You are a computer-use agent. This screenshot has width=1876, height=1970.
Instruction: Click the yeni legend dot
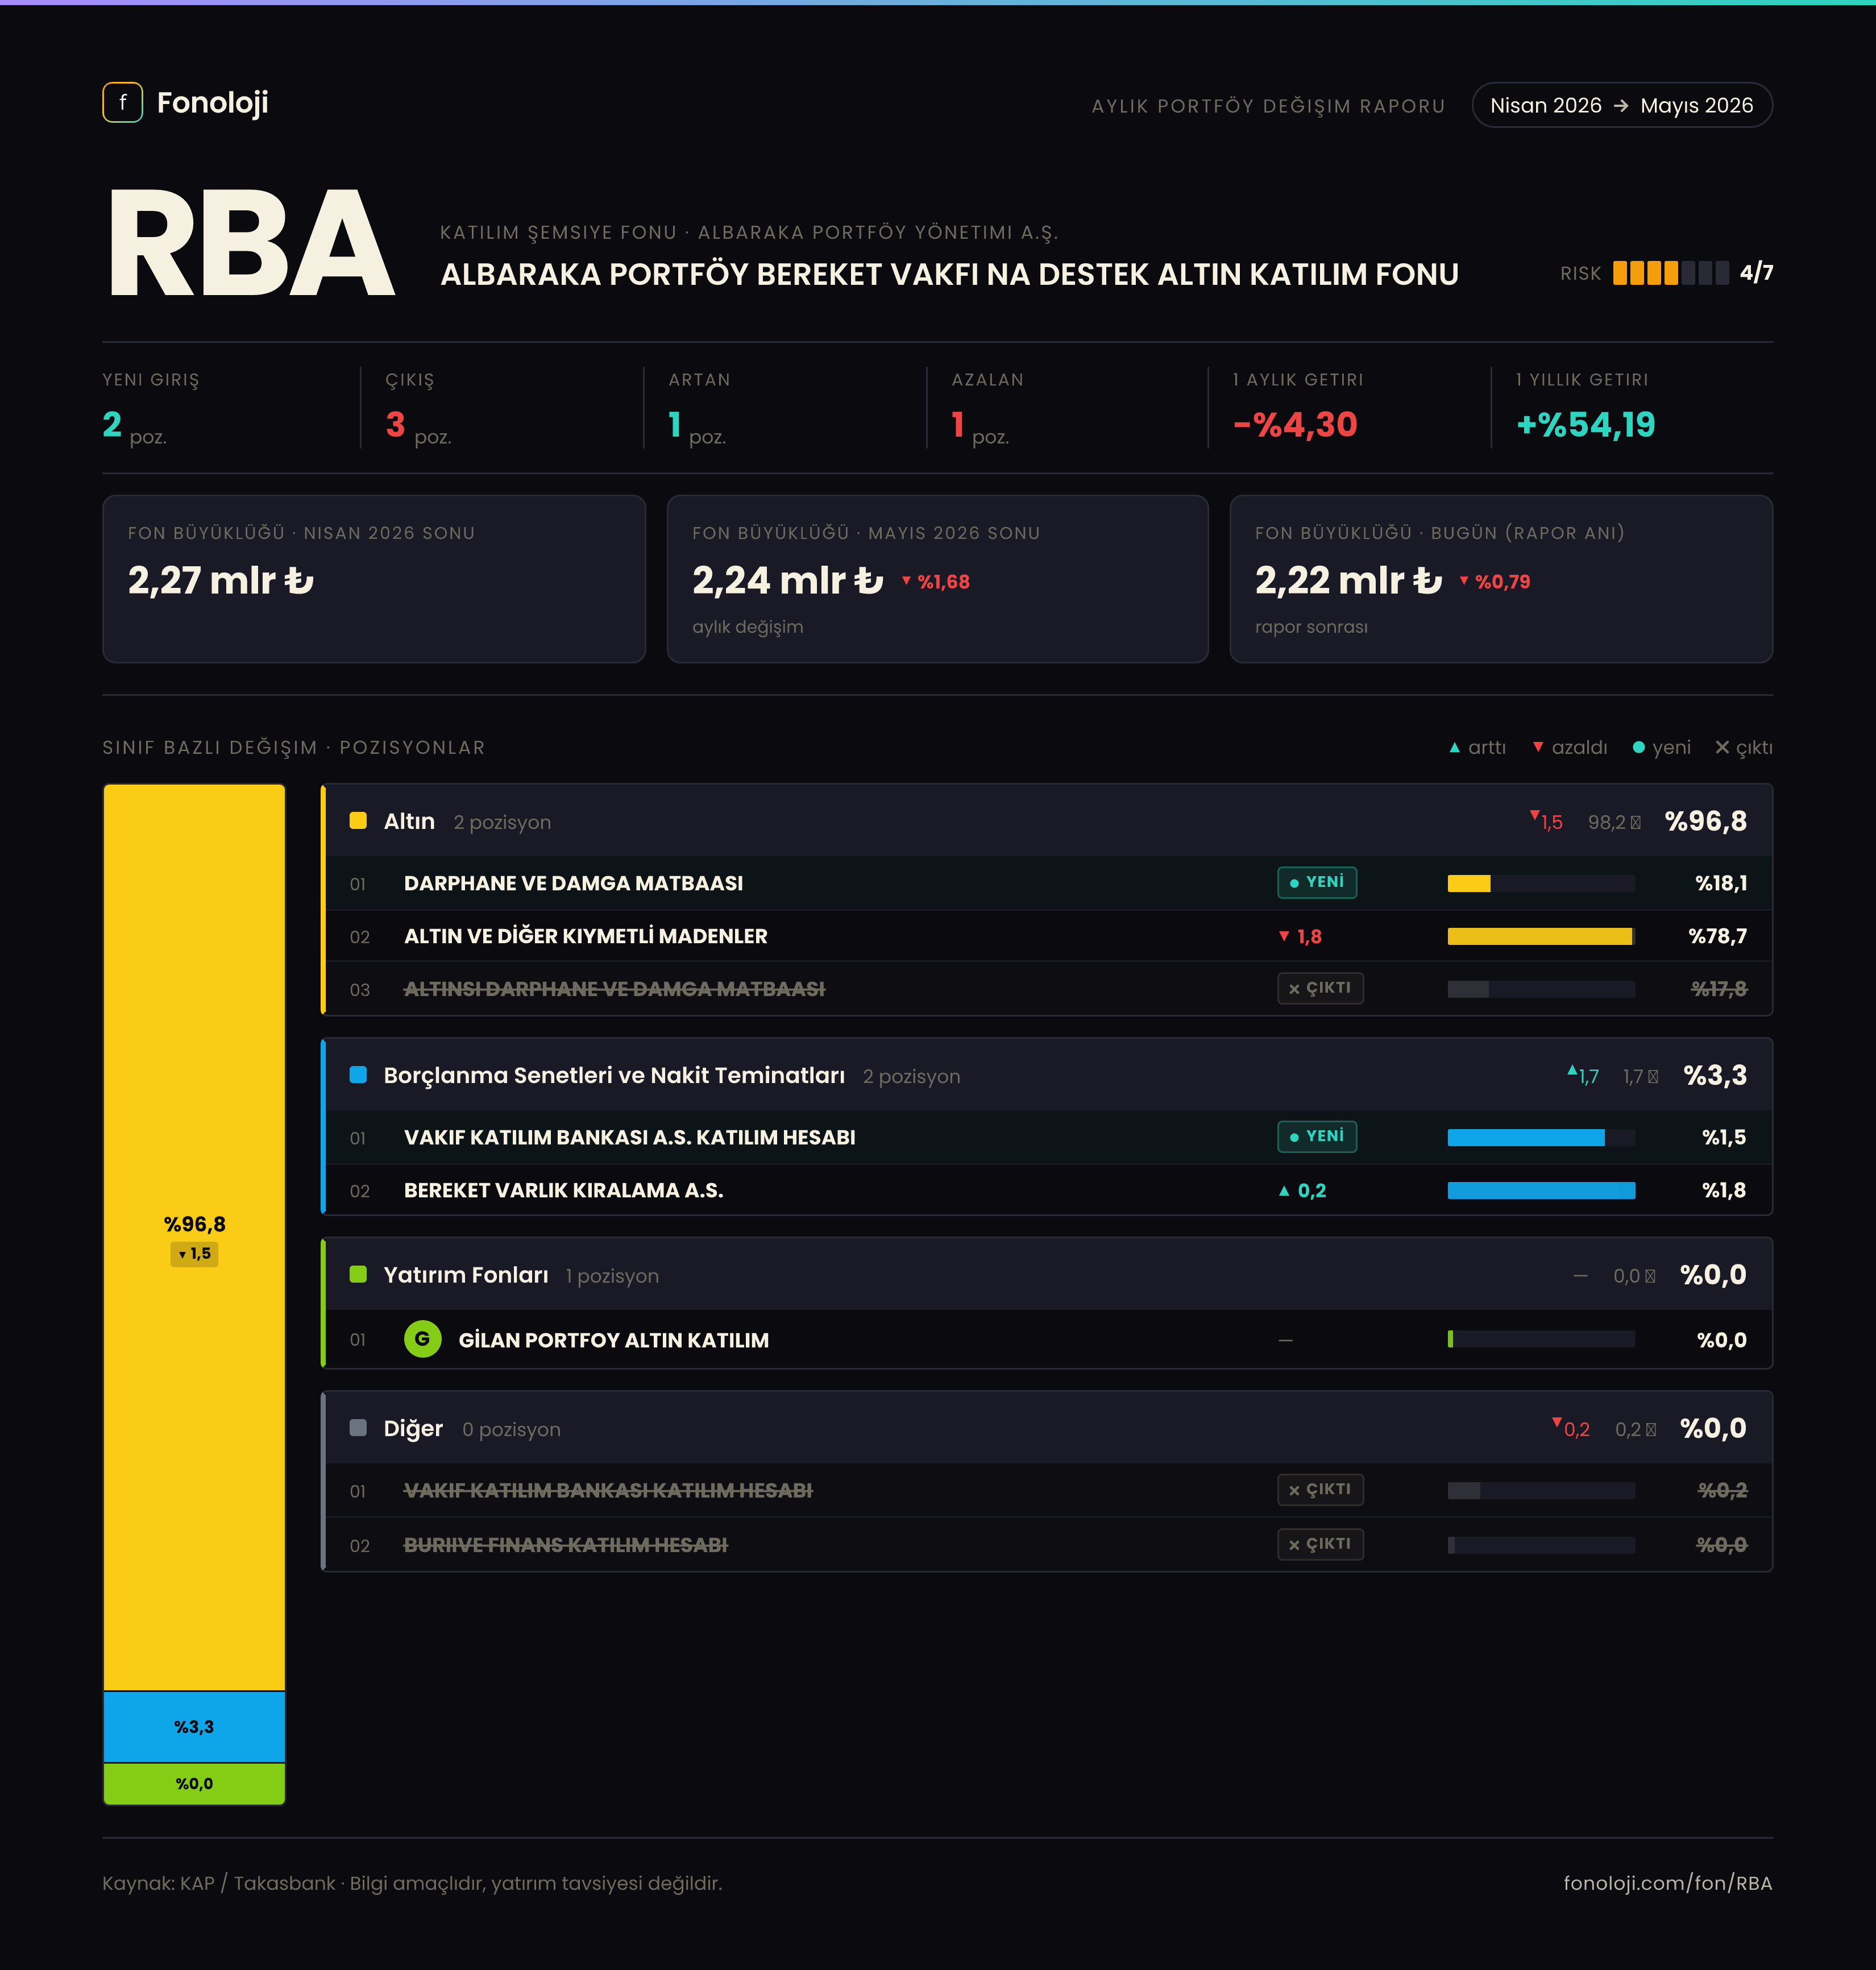[x=1638, y=747]
